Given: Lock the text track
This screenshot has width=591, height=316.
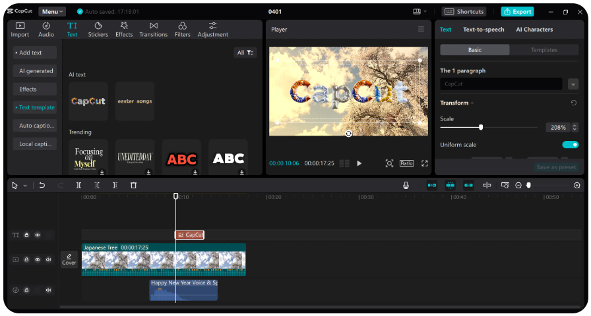Looking at the screenshot, I should 26,235.
